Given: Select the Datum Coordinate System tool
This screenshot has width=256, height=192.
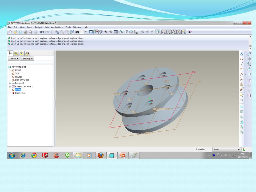Looking at the screenshot, I should (x=242, y=79).
